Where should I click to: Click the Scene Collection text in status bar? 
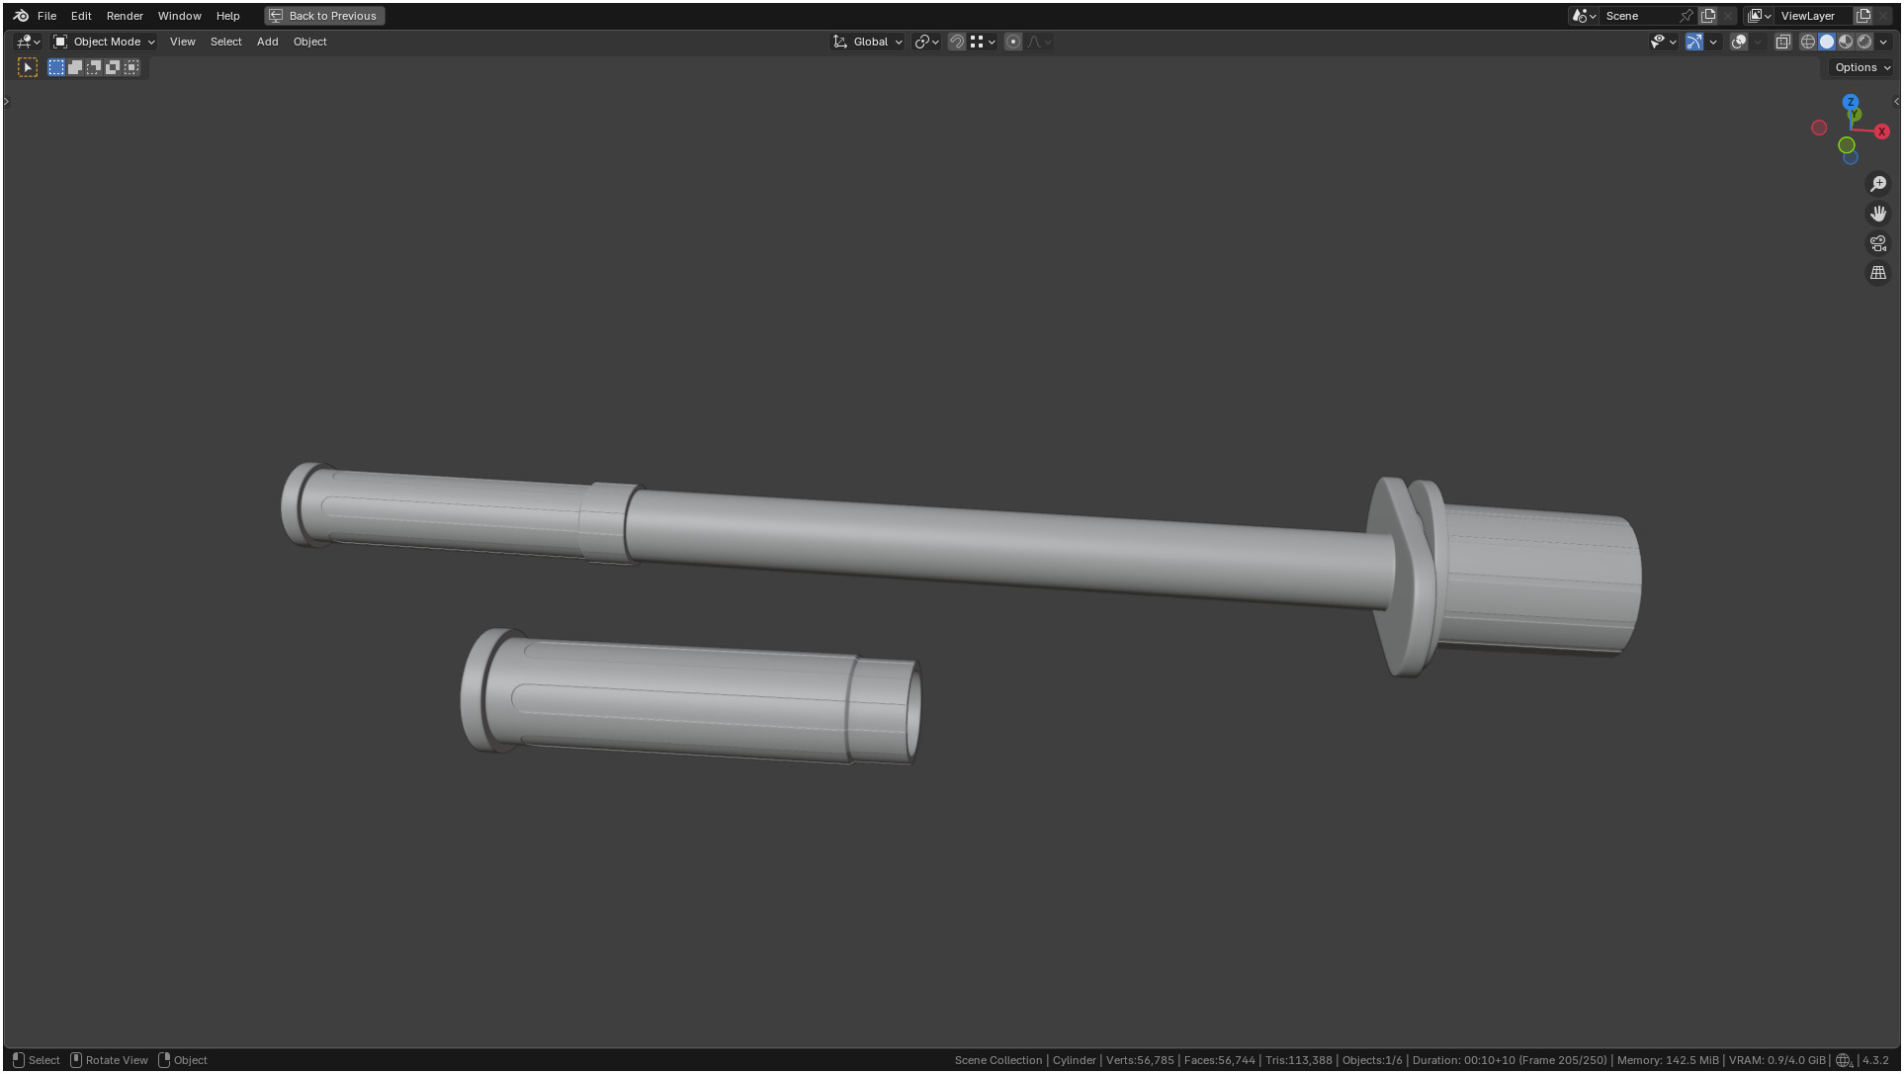pyautogui.click(x=997, y=1060)
